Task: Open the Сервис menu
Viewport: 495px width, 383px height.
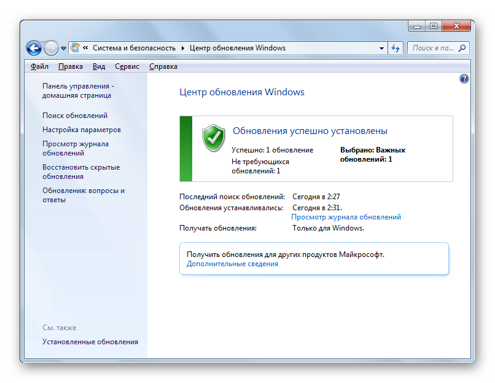Action: click(x=127, y=66)
